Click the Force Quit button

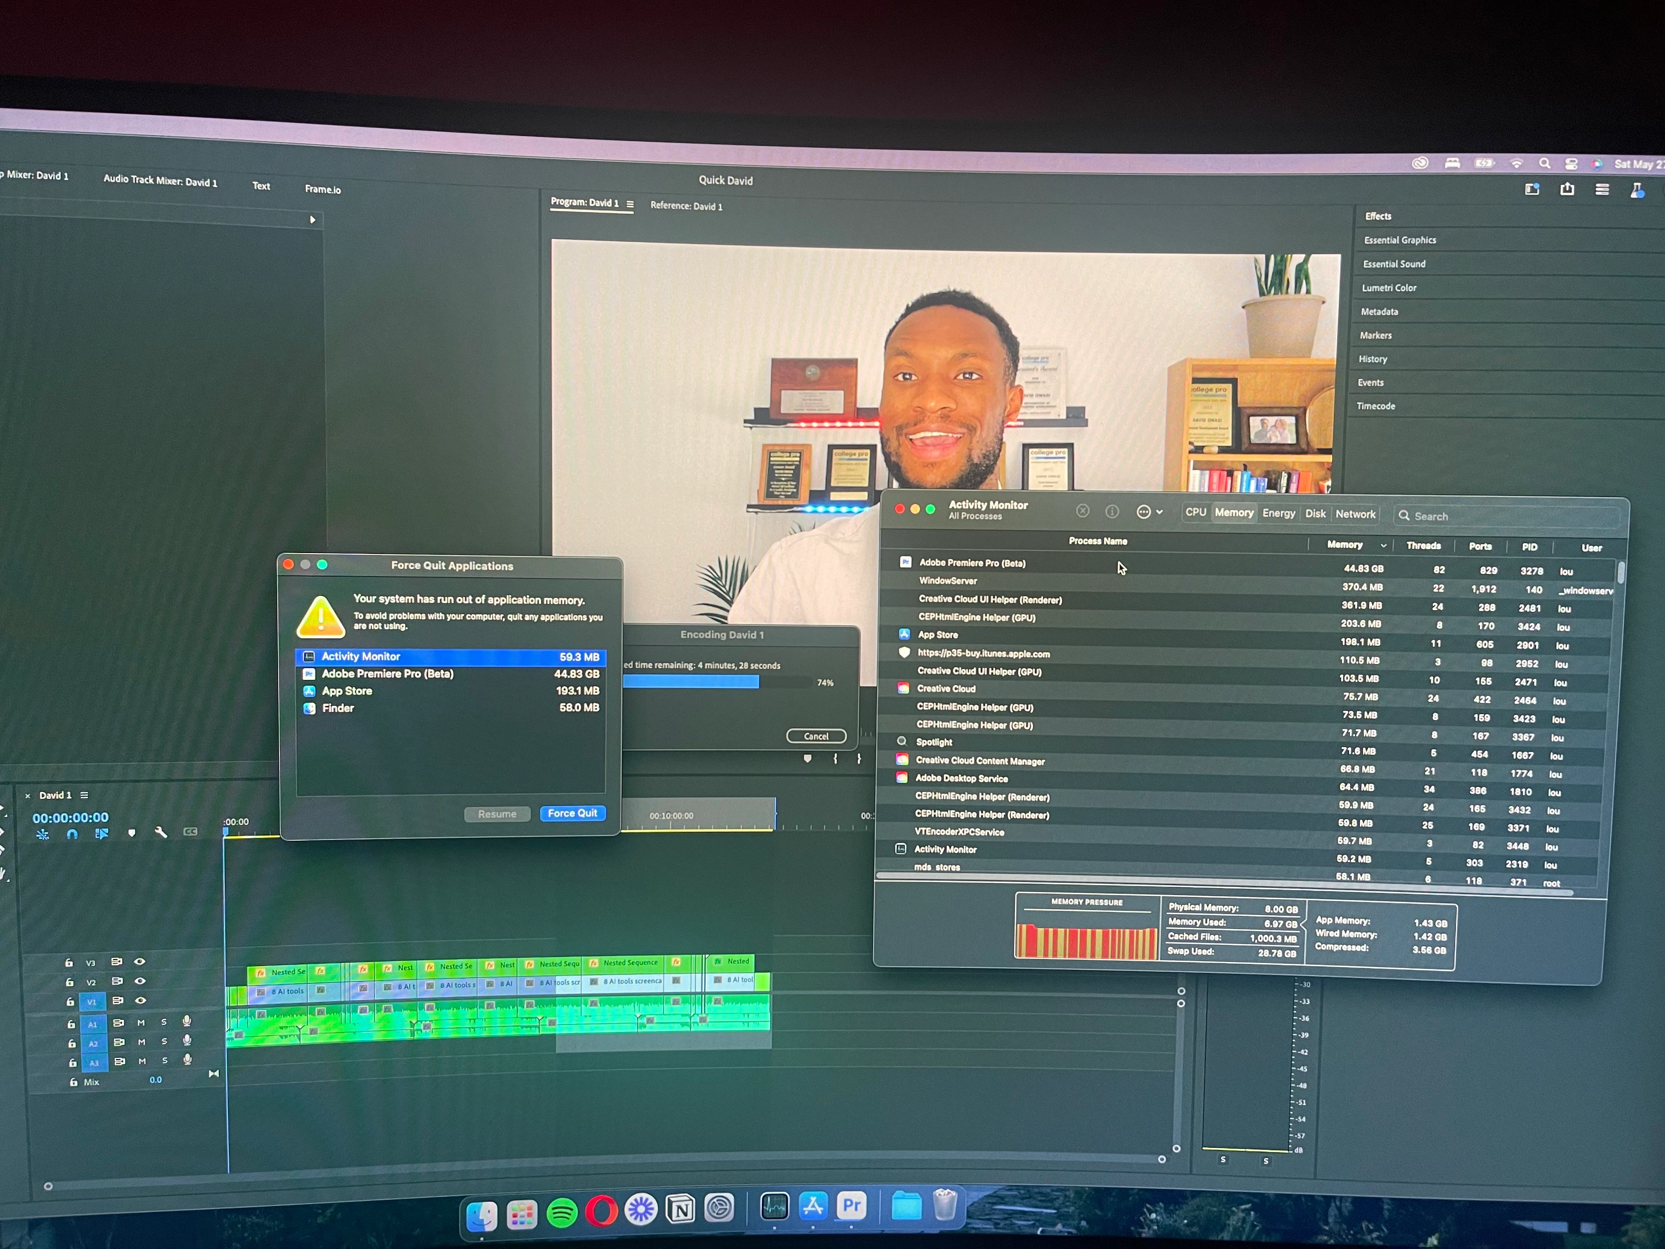point(572,813)
